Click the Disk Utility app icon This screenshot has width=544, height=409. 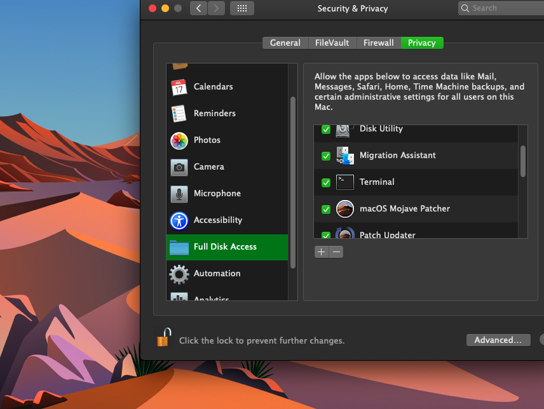(x=343, y=131)
